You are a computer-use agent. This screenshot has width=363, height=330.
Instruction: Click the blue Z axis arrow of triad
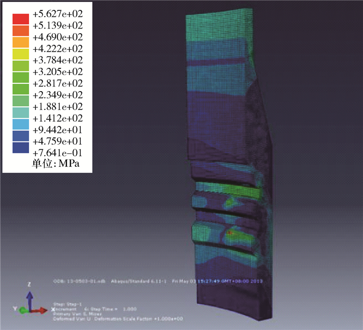tap(30, 299)
